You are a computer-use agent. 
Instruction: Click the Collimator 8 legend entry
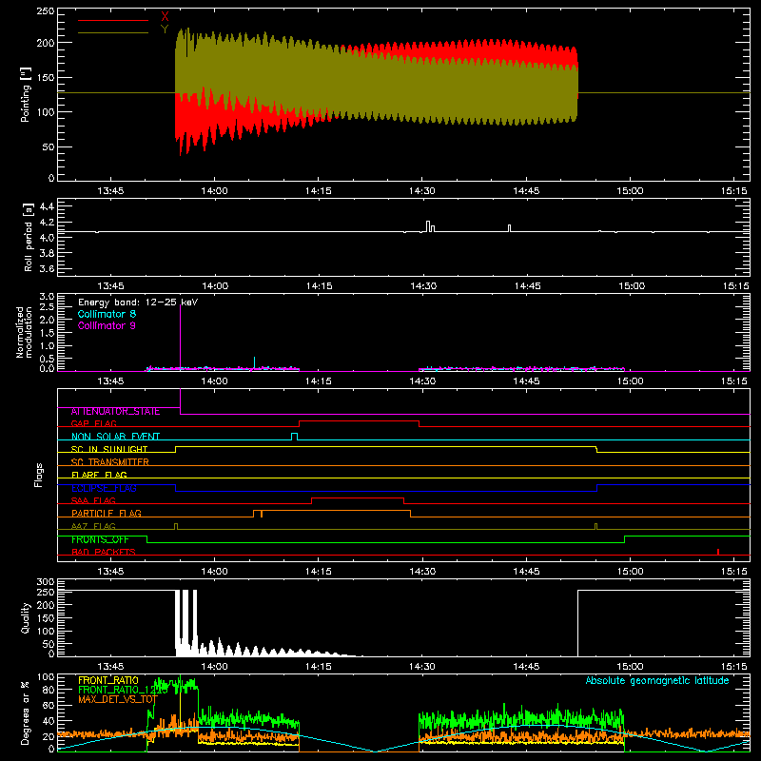click(107, 314)
